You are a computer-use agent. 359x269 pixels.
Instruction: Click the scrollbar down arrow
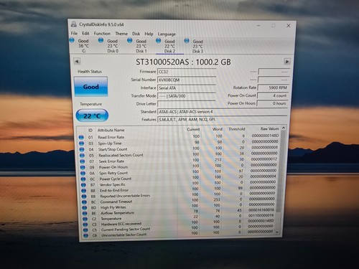[x=277, y=232]
